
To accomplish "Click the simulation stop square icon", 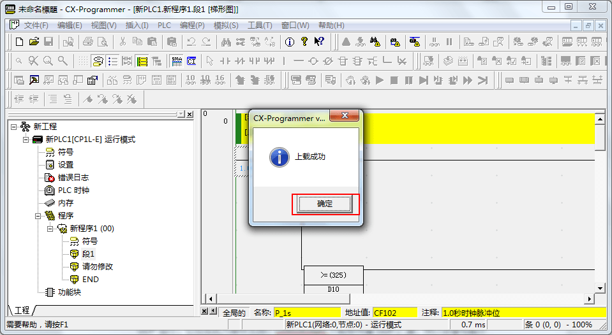I will pos(394,80).
